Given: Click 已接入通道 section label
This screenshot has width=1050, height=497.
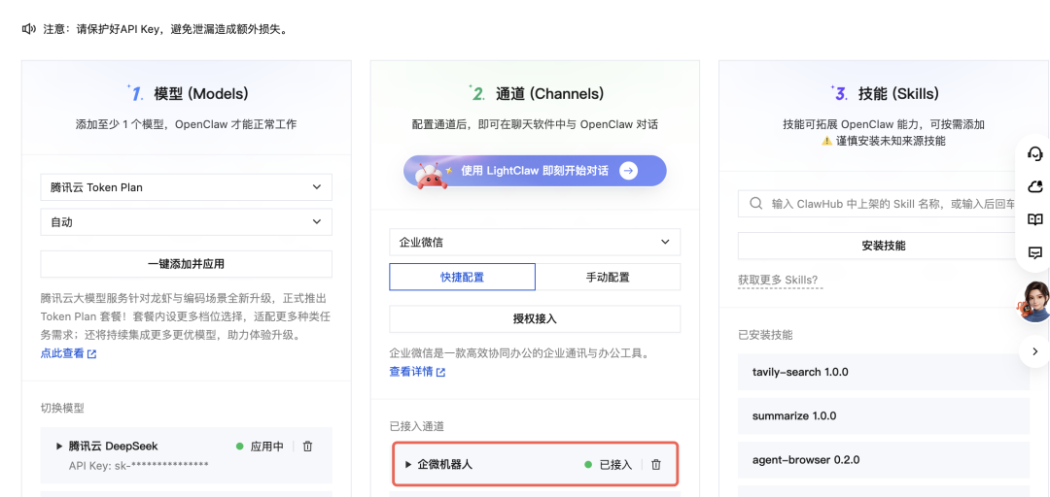Looking at the screenshot, I should pyautogui.click(x=416, y=425).
